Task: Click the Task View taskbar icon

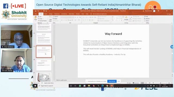Action: click(x=75, y=86)
